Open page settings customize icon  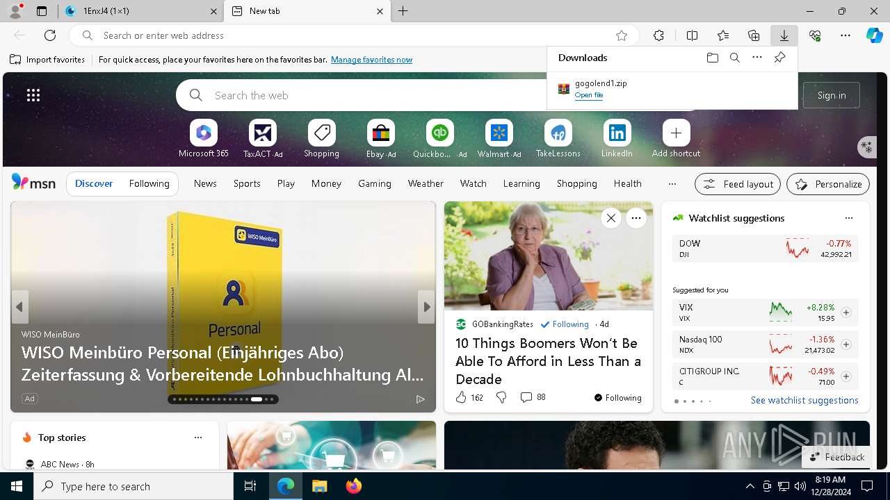click(866, 147)
